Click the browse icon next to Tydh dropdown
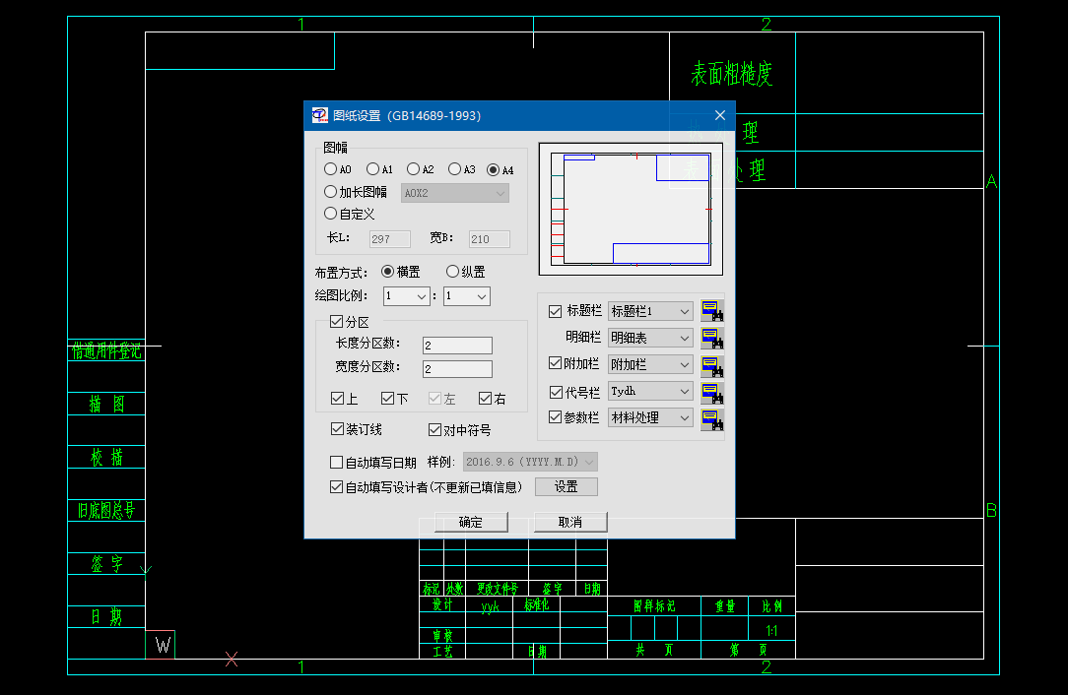The width and height of the screenshot is (1068, 695). (711, 392)
